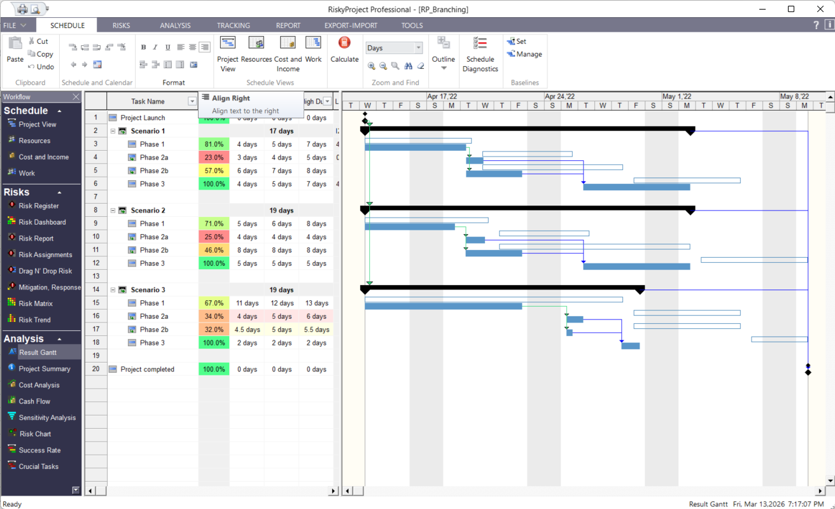Image resolution: width=835 pixels, height=509 pixels.
Task: Switch to the RISKS ribbon tab
Action: tap(120, 25)
